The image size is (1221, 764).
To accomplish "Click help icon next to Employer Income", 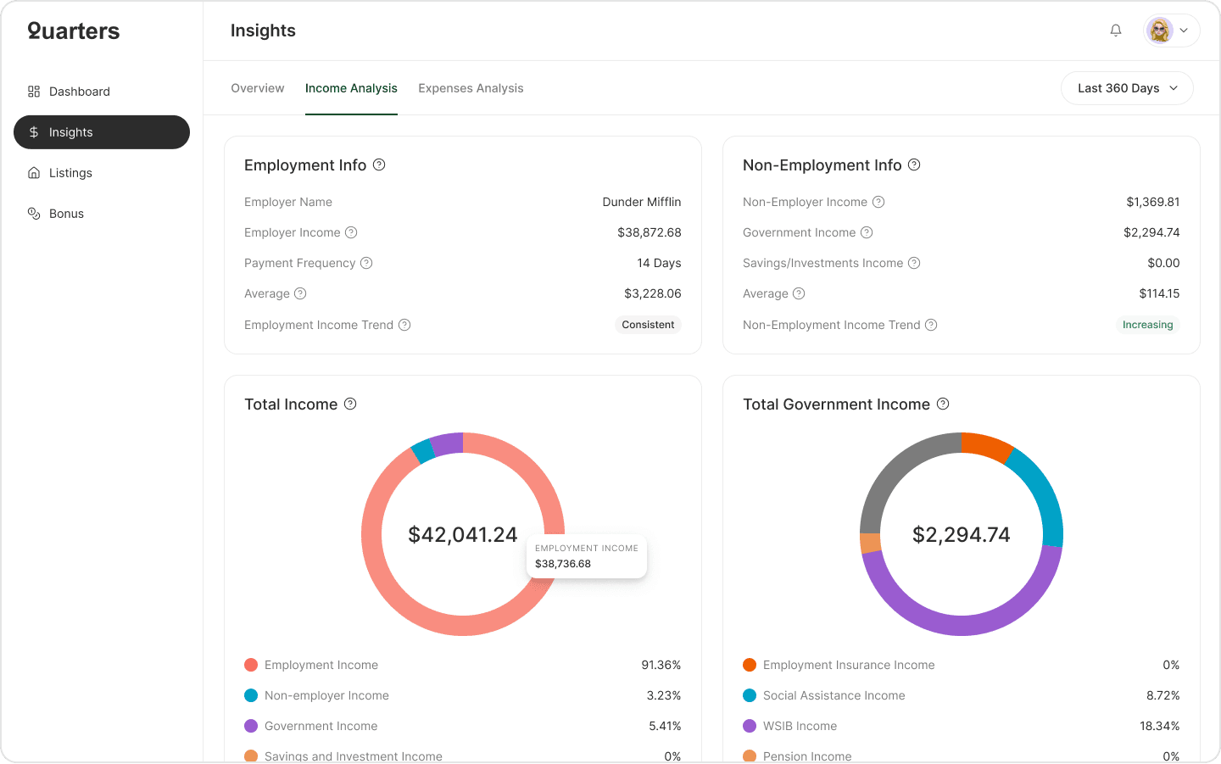I will coord(351,232).
